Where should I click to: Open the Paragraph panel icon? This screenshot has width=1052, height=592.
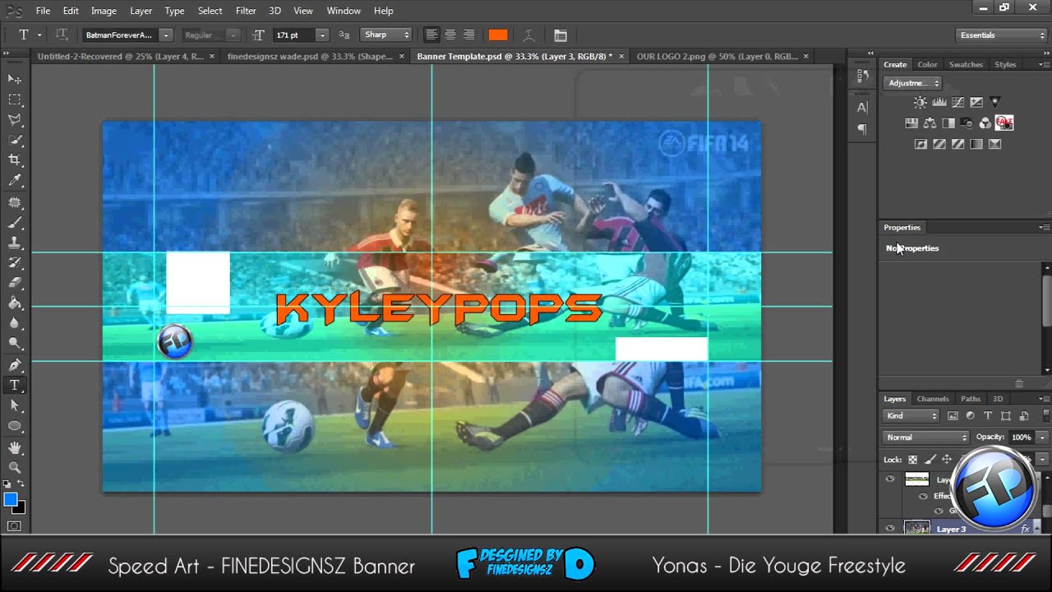(x=862, y=128)
